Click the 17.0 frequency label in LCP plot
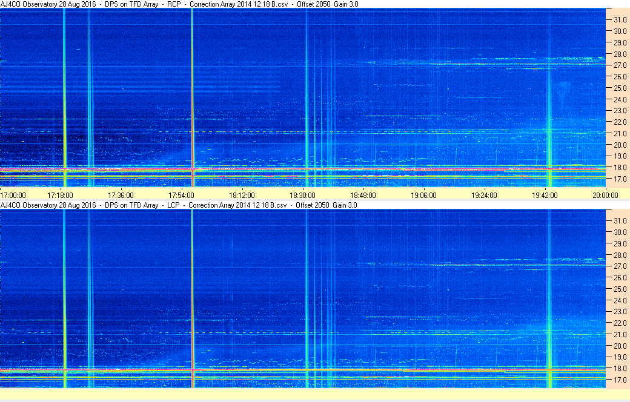The image size is (630, 402). coord(620,380)
